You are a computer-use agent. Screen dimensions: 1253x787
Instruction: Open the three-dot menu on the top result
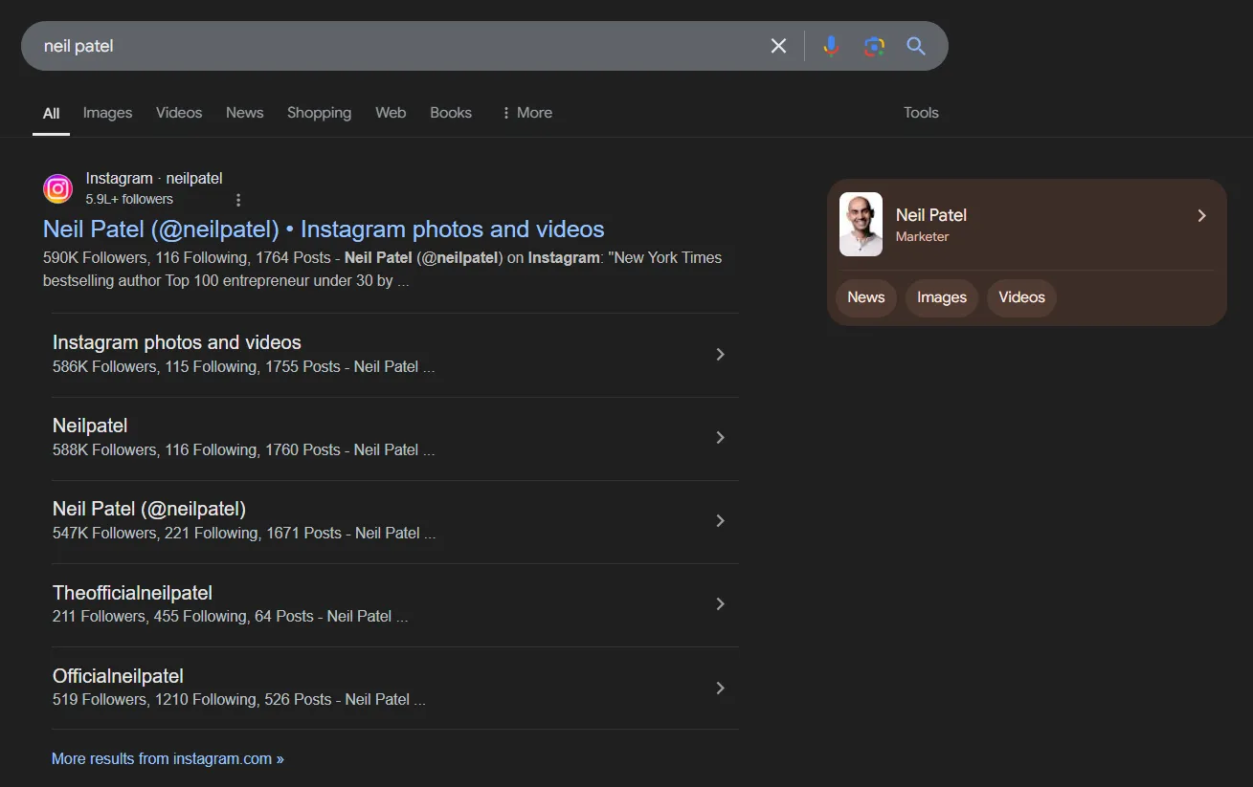coord(237,199)
